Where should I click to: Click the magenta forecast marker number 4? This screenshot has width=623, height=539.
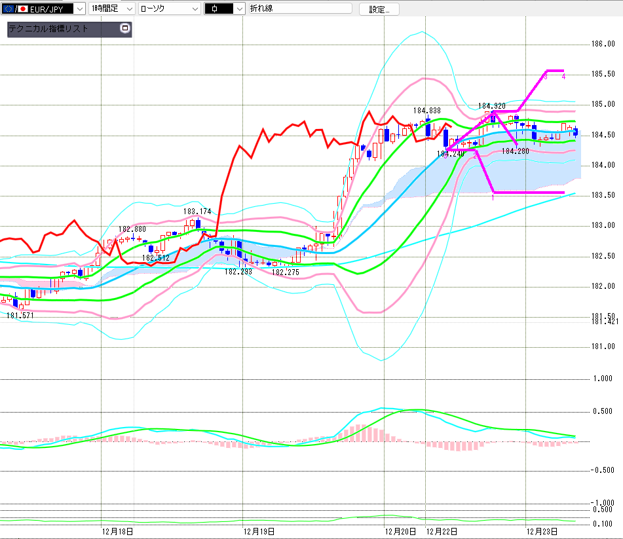click(563, 77)
